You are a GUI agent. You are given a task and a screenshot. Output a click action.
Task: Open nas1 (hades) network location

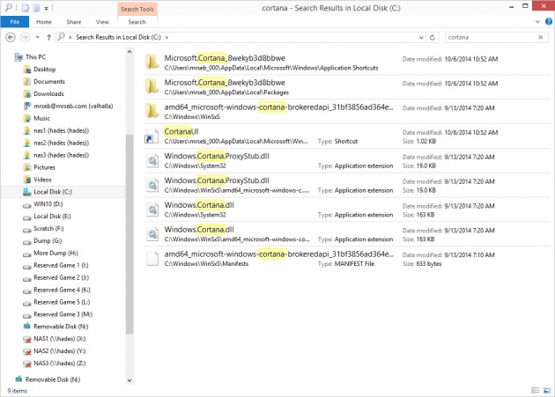61,130
